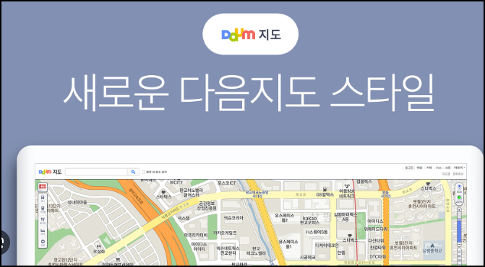
Task: Click the Starbucks cup icon near WCITY
Action: 163,192
